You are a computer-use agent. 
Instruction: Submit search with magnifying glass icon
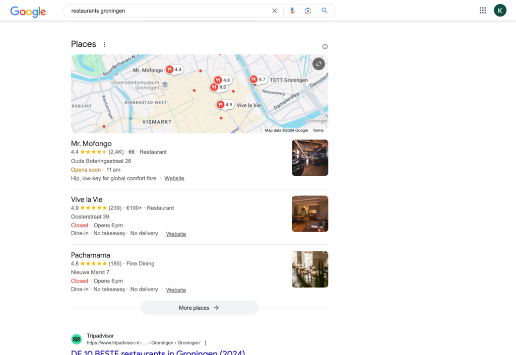point(325,11)
